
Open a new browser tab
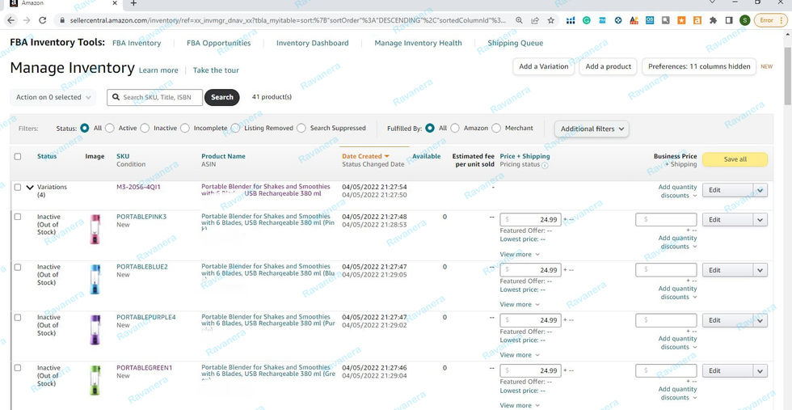(x=133, y=3)
